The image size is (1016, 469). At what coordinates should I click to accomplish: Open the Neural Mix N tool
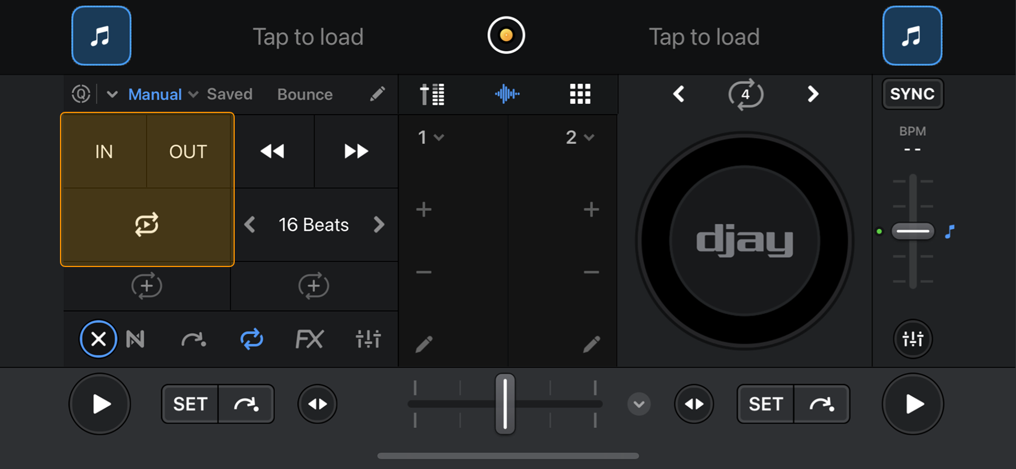[x=135, y=339]
